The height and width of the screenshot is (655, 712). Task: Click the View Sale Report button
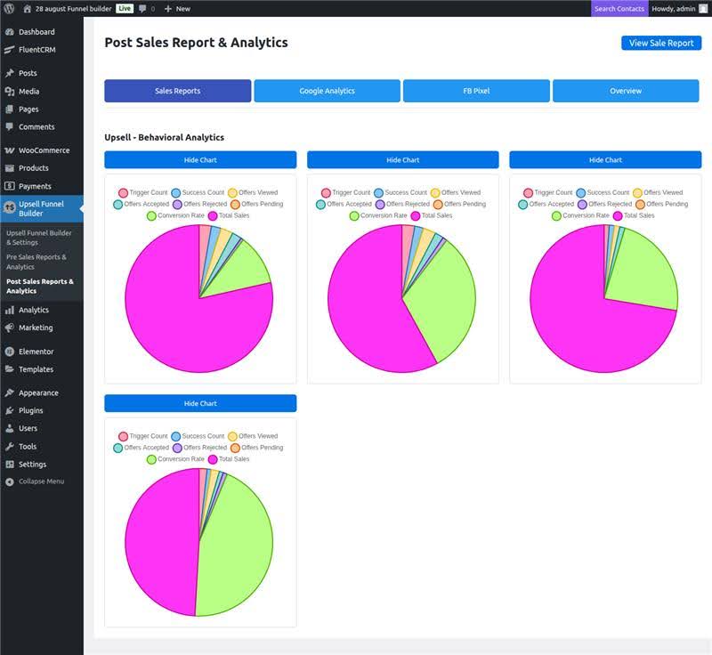tap(659, 42)
